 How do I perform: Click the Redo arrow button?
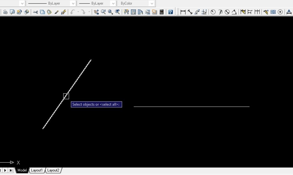coord(83,12)
